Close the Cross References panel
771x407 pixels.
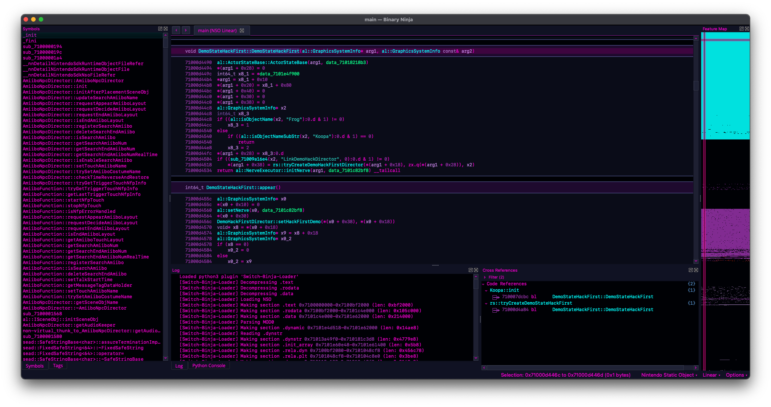[x=696, y=270]
